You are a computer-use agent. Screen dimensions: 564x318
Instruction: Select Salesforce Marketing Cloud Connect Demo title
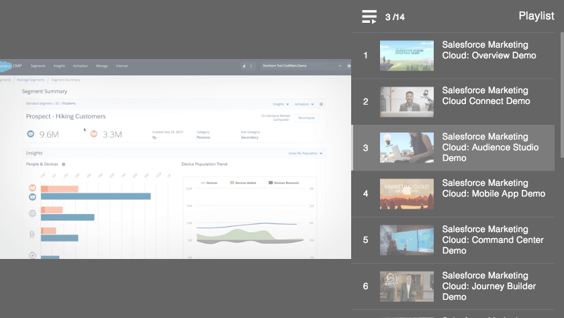coord(486,95)
